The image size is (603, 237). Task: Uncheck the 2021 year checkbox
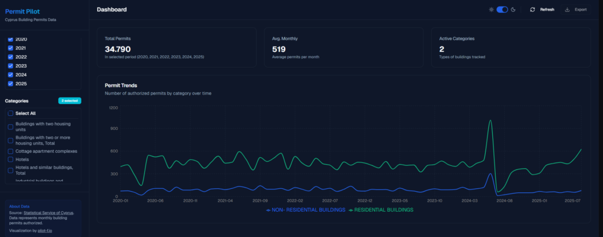pyautogui.click(x=10, y=48)
